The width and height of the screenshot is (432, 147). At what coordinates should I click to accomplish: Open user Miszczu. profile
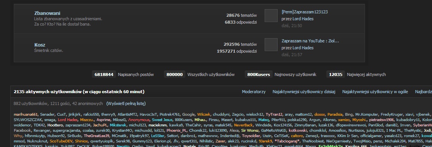click(x=87, y=120)
